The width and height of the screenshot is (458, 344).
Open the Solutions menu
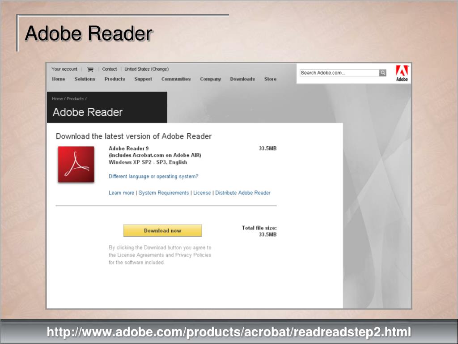point(85,79)
